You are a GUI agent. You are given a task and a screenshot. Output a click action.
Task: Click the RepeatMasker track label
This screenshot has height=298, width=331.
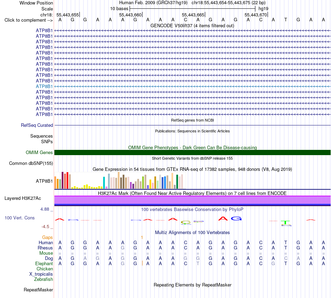38,290
